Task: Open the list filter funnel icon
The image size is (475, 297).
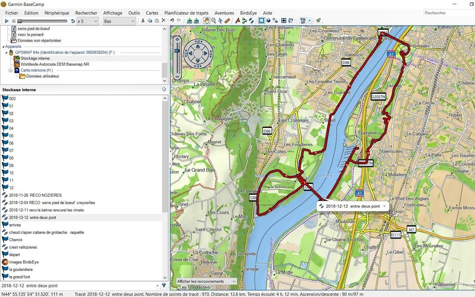Action: [x=164, y=285]
